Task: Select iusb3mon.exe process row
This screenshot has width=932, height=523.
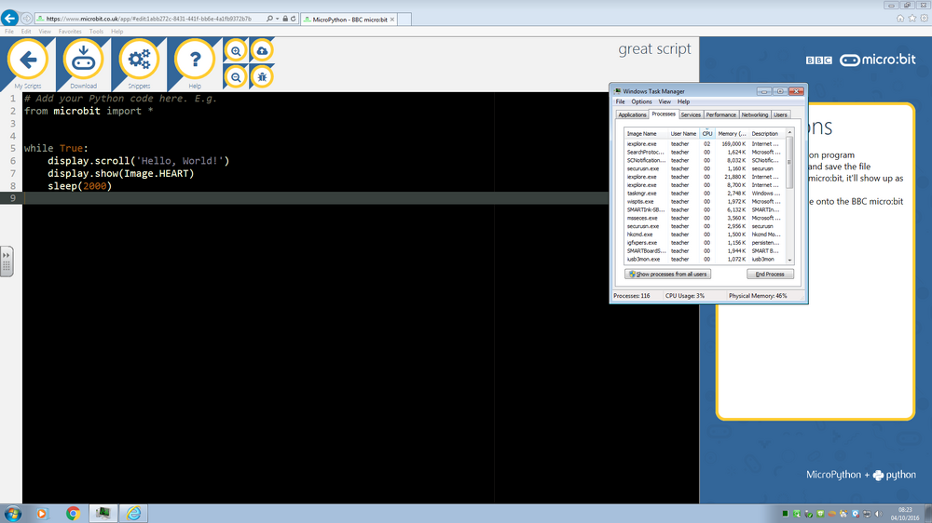Action: coord(705,260)
